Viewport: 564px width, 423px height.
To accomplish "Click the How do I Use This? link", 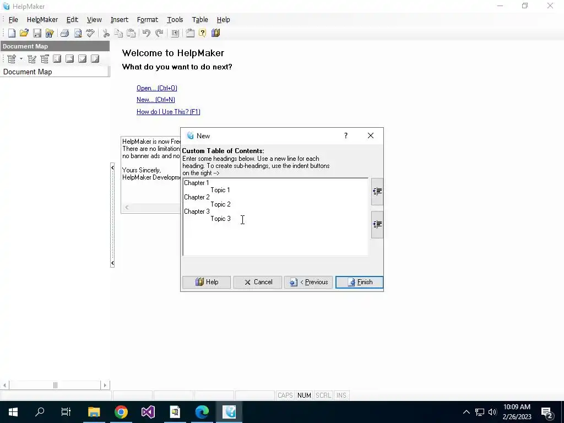I will click(169, 112).
